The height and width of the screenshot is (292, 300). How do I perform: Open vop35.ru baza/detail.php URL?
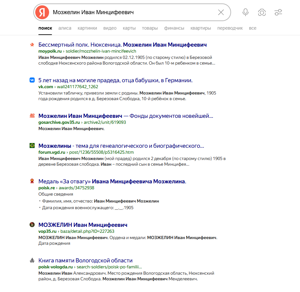pyautogui.click(x=76, y=231)
